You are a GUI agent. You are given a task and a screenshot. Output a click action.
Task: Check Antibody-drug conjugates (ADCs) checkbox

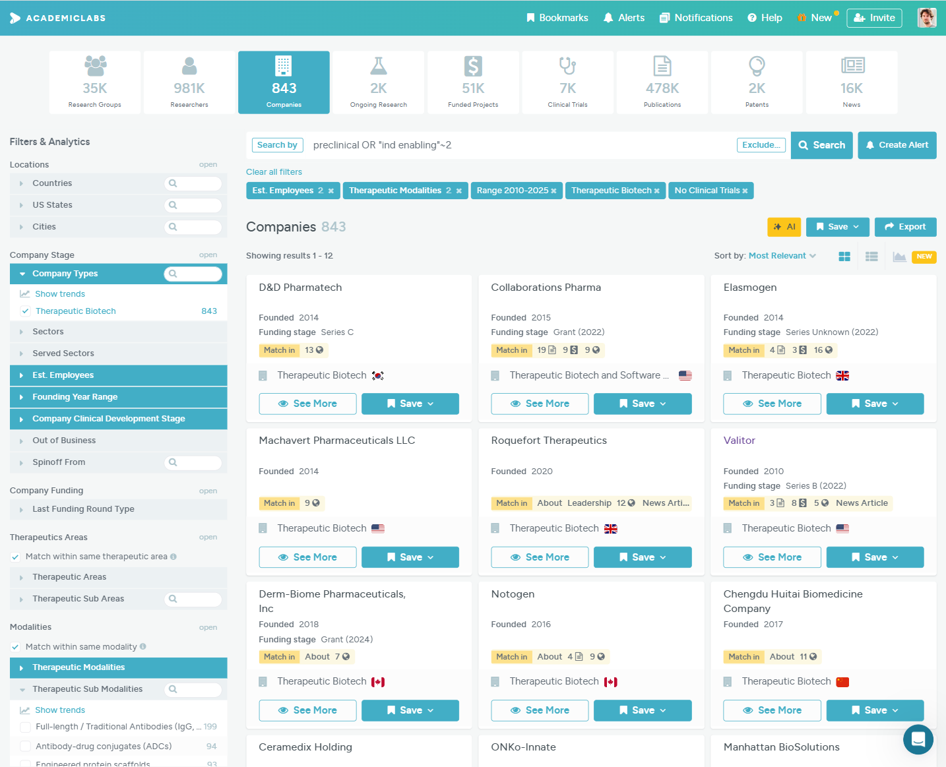pos(25,747)
